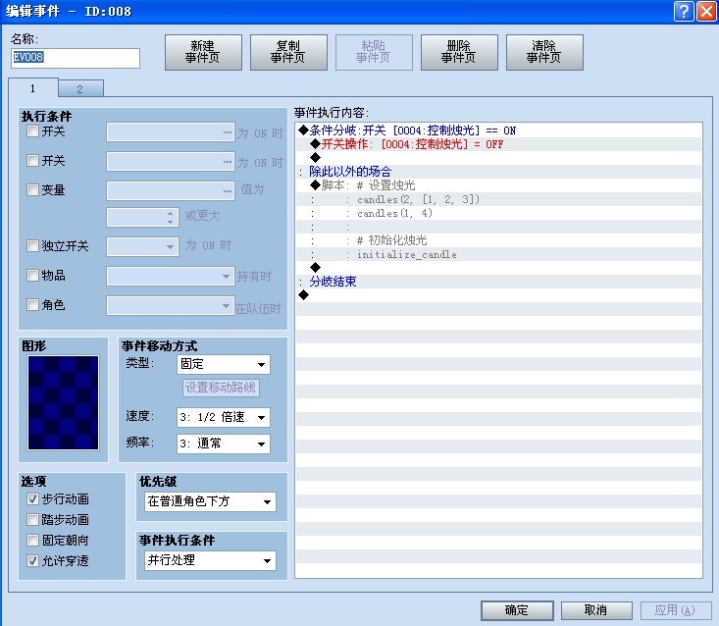Image resolution: width=719 pixels, height=626 pixels.
Task: Switch to event page tab 1
Action: tap(33, 88)
